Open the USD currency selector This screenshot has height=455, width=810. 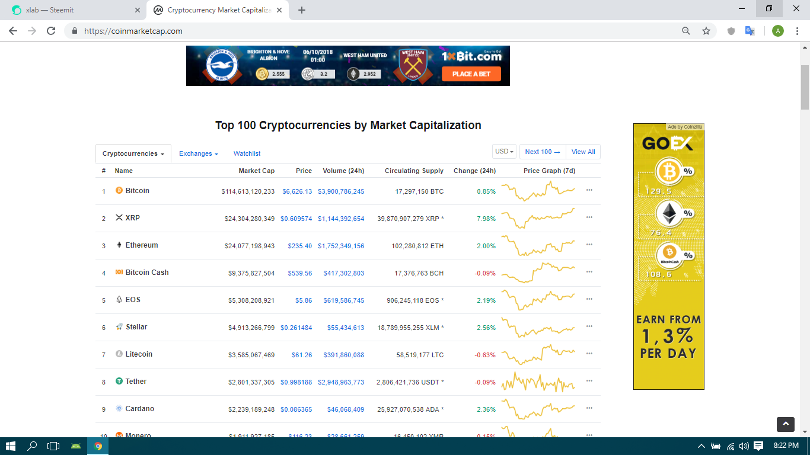click(505, 151)
